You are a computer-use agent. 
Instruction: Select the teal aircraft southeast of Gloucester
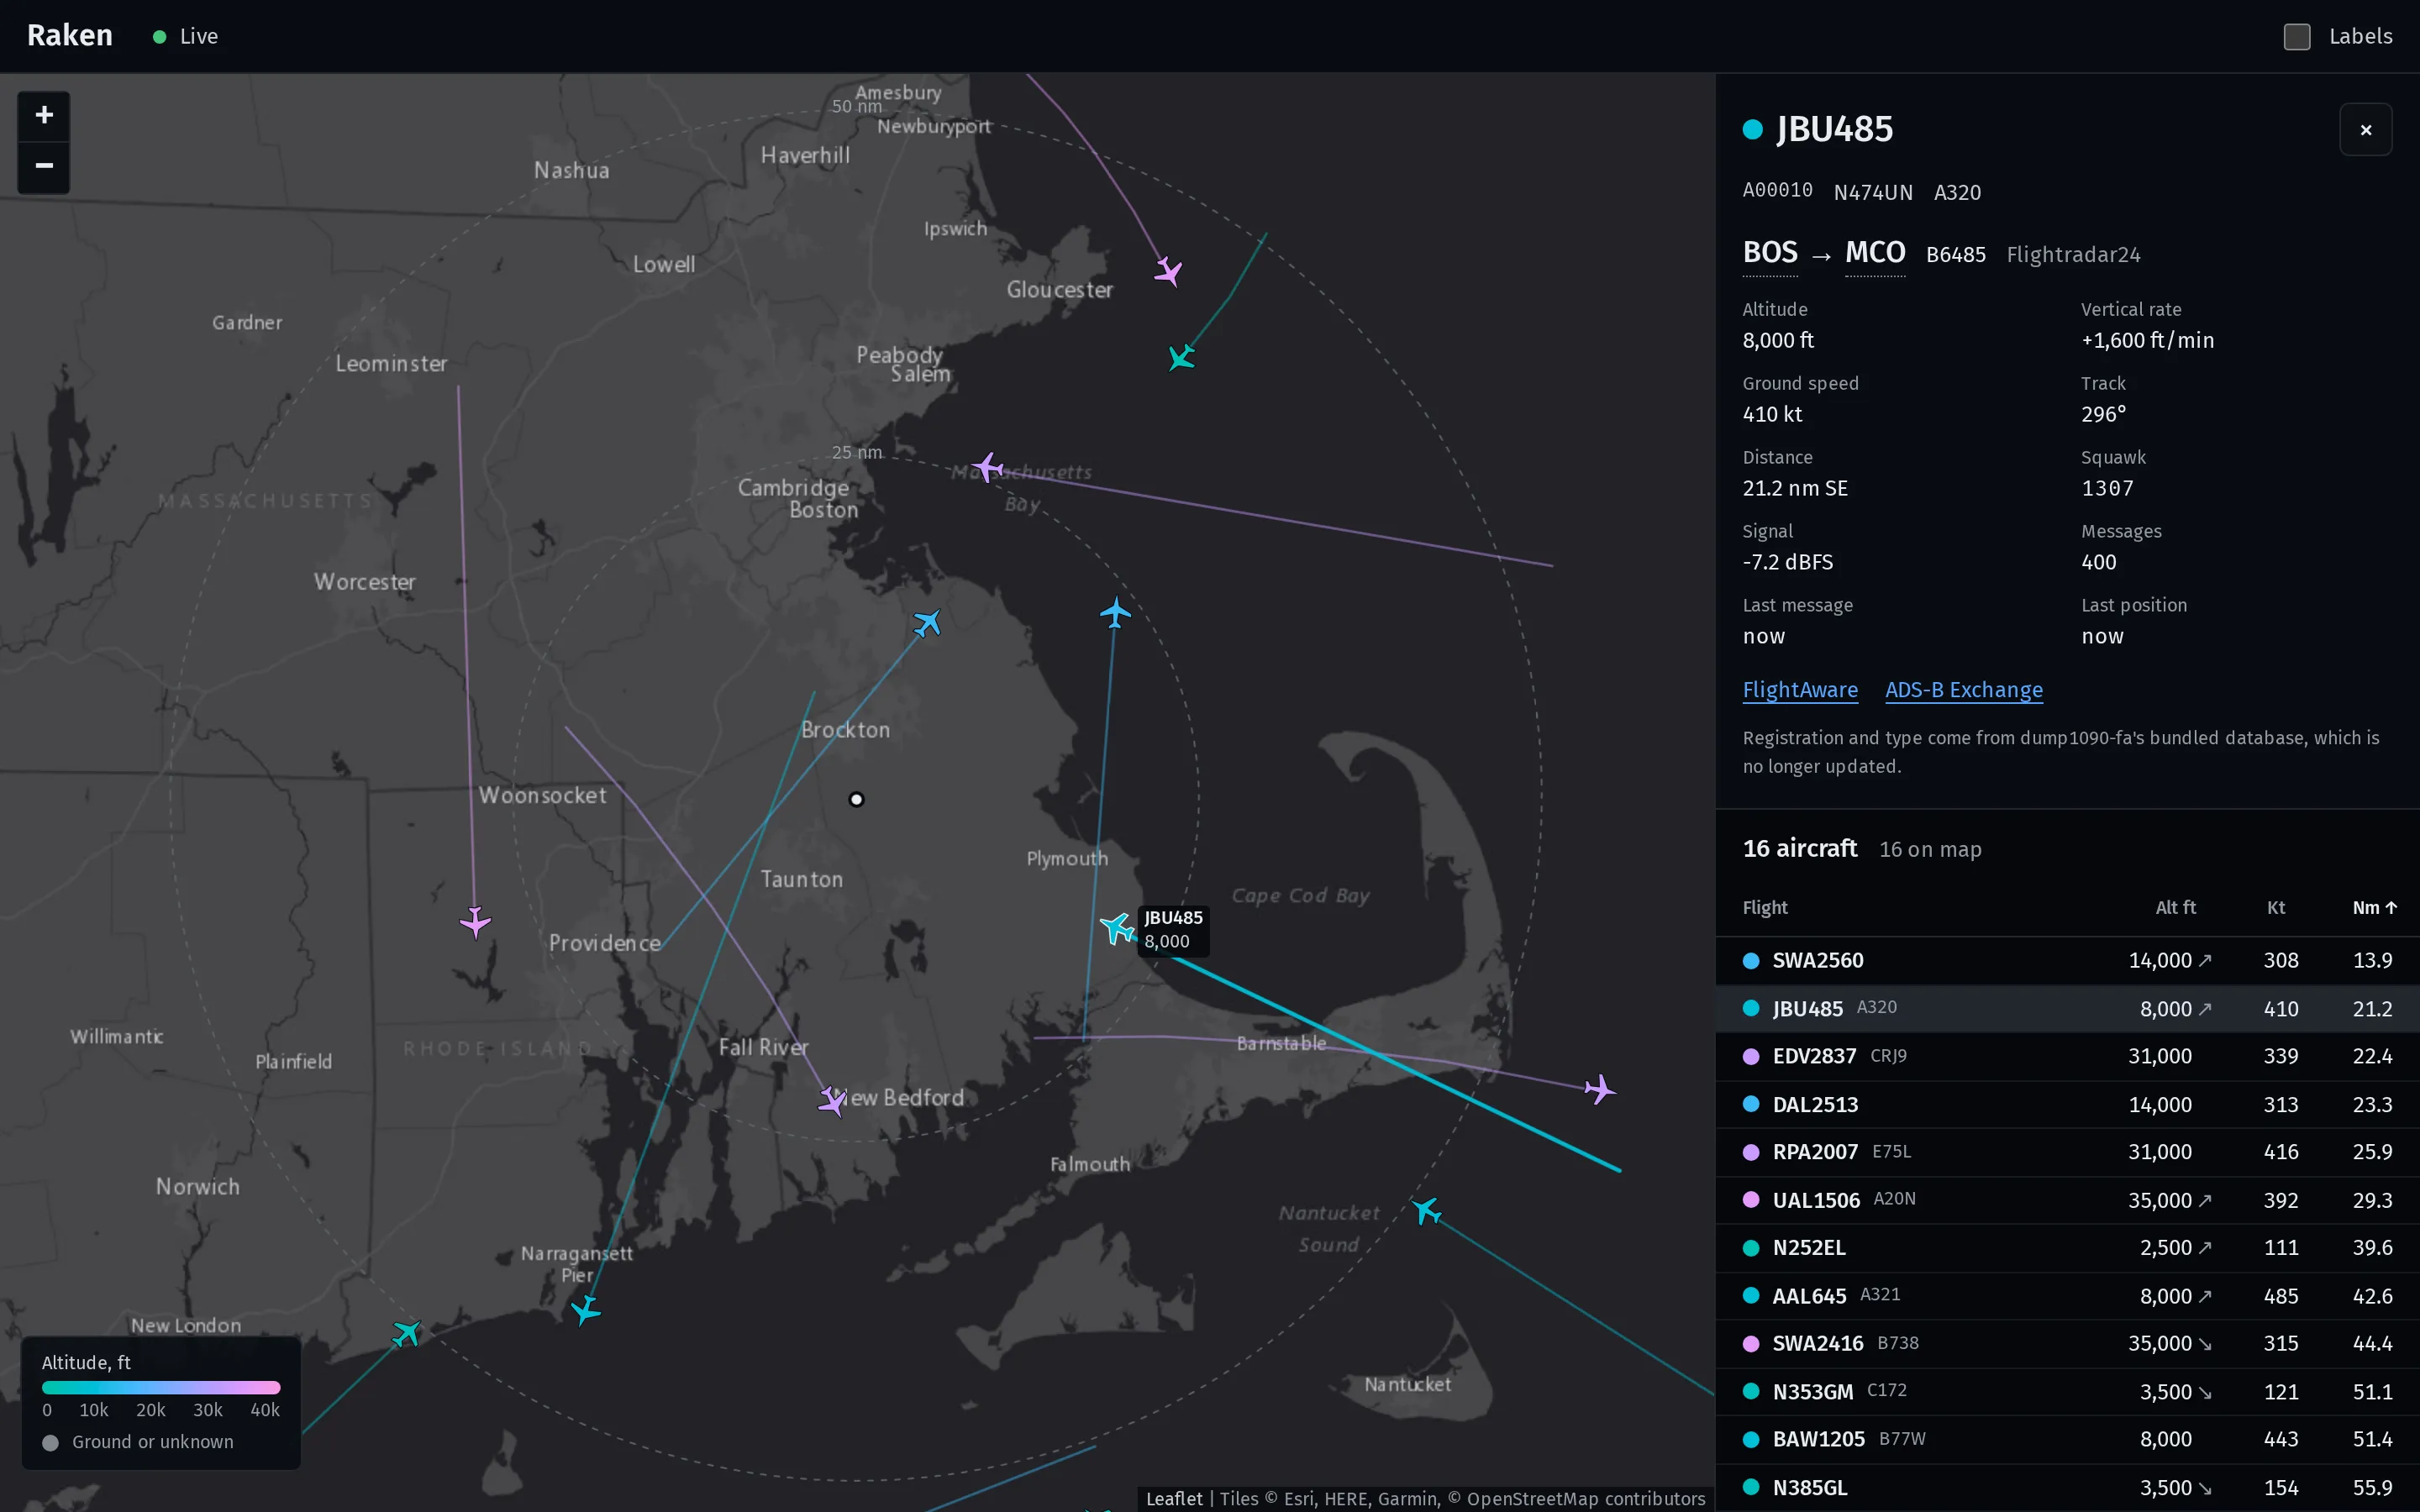click(x=1182, y=357)
